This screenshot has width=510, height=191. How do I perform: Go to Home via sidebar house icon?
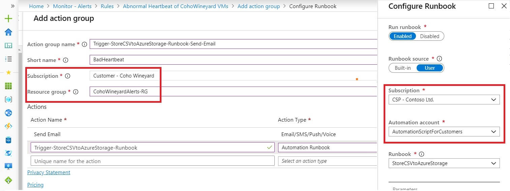(x=8, y=32)
